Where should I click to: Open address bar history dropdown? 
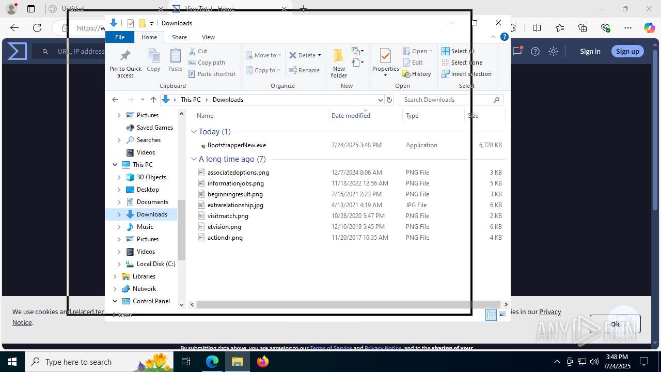(x=381, y=100)
